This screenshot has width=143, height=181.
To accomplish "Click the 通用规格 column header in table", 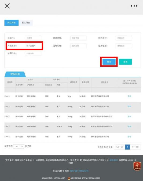I will tap(74, 82).
